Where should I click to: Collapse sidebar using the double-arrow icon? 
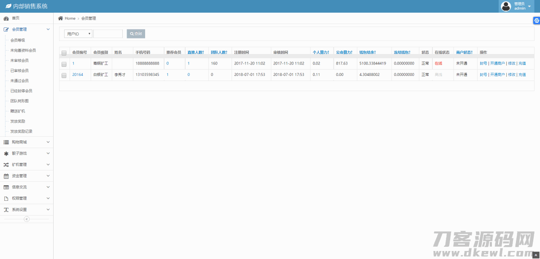27,219
